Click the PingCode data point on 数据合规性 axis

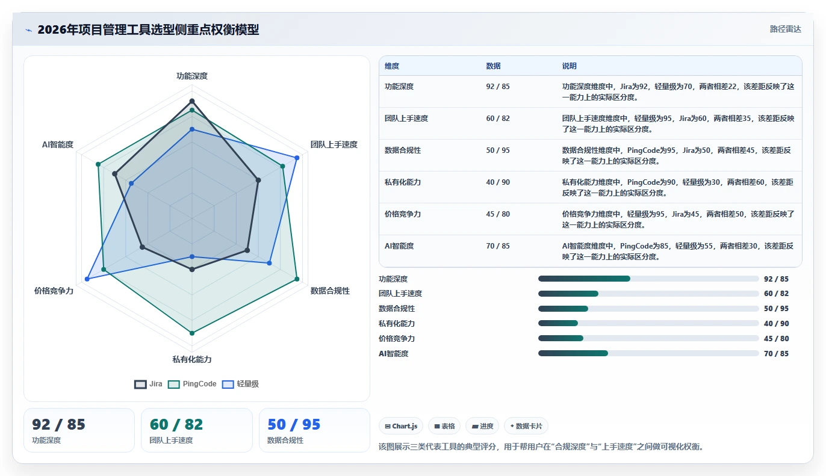pos(297,279)
